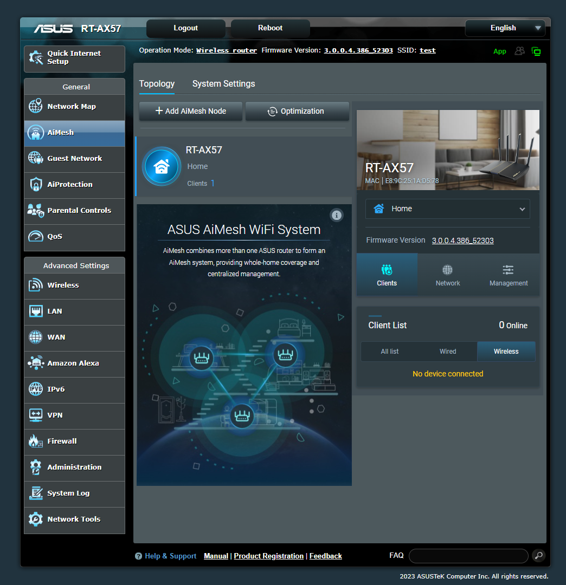Click the Optimization button
Screen dimensions: 566x585
[x=297, y=111]
